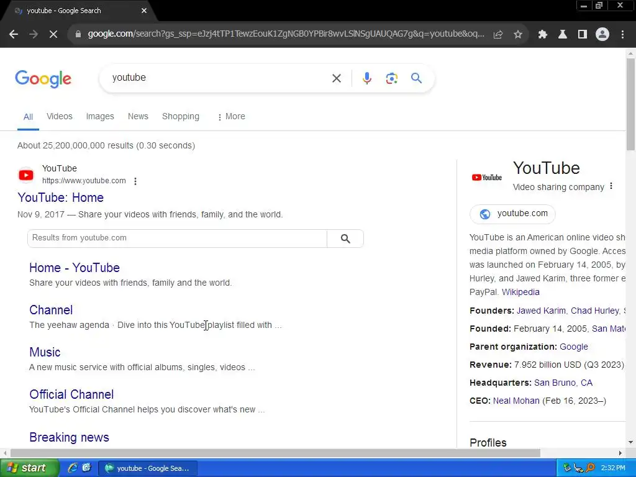This screenshot has width=636, height=477.
Task: Expand the More search filters
Action: (231, 116)
